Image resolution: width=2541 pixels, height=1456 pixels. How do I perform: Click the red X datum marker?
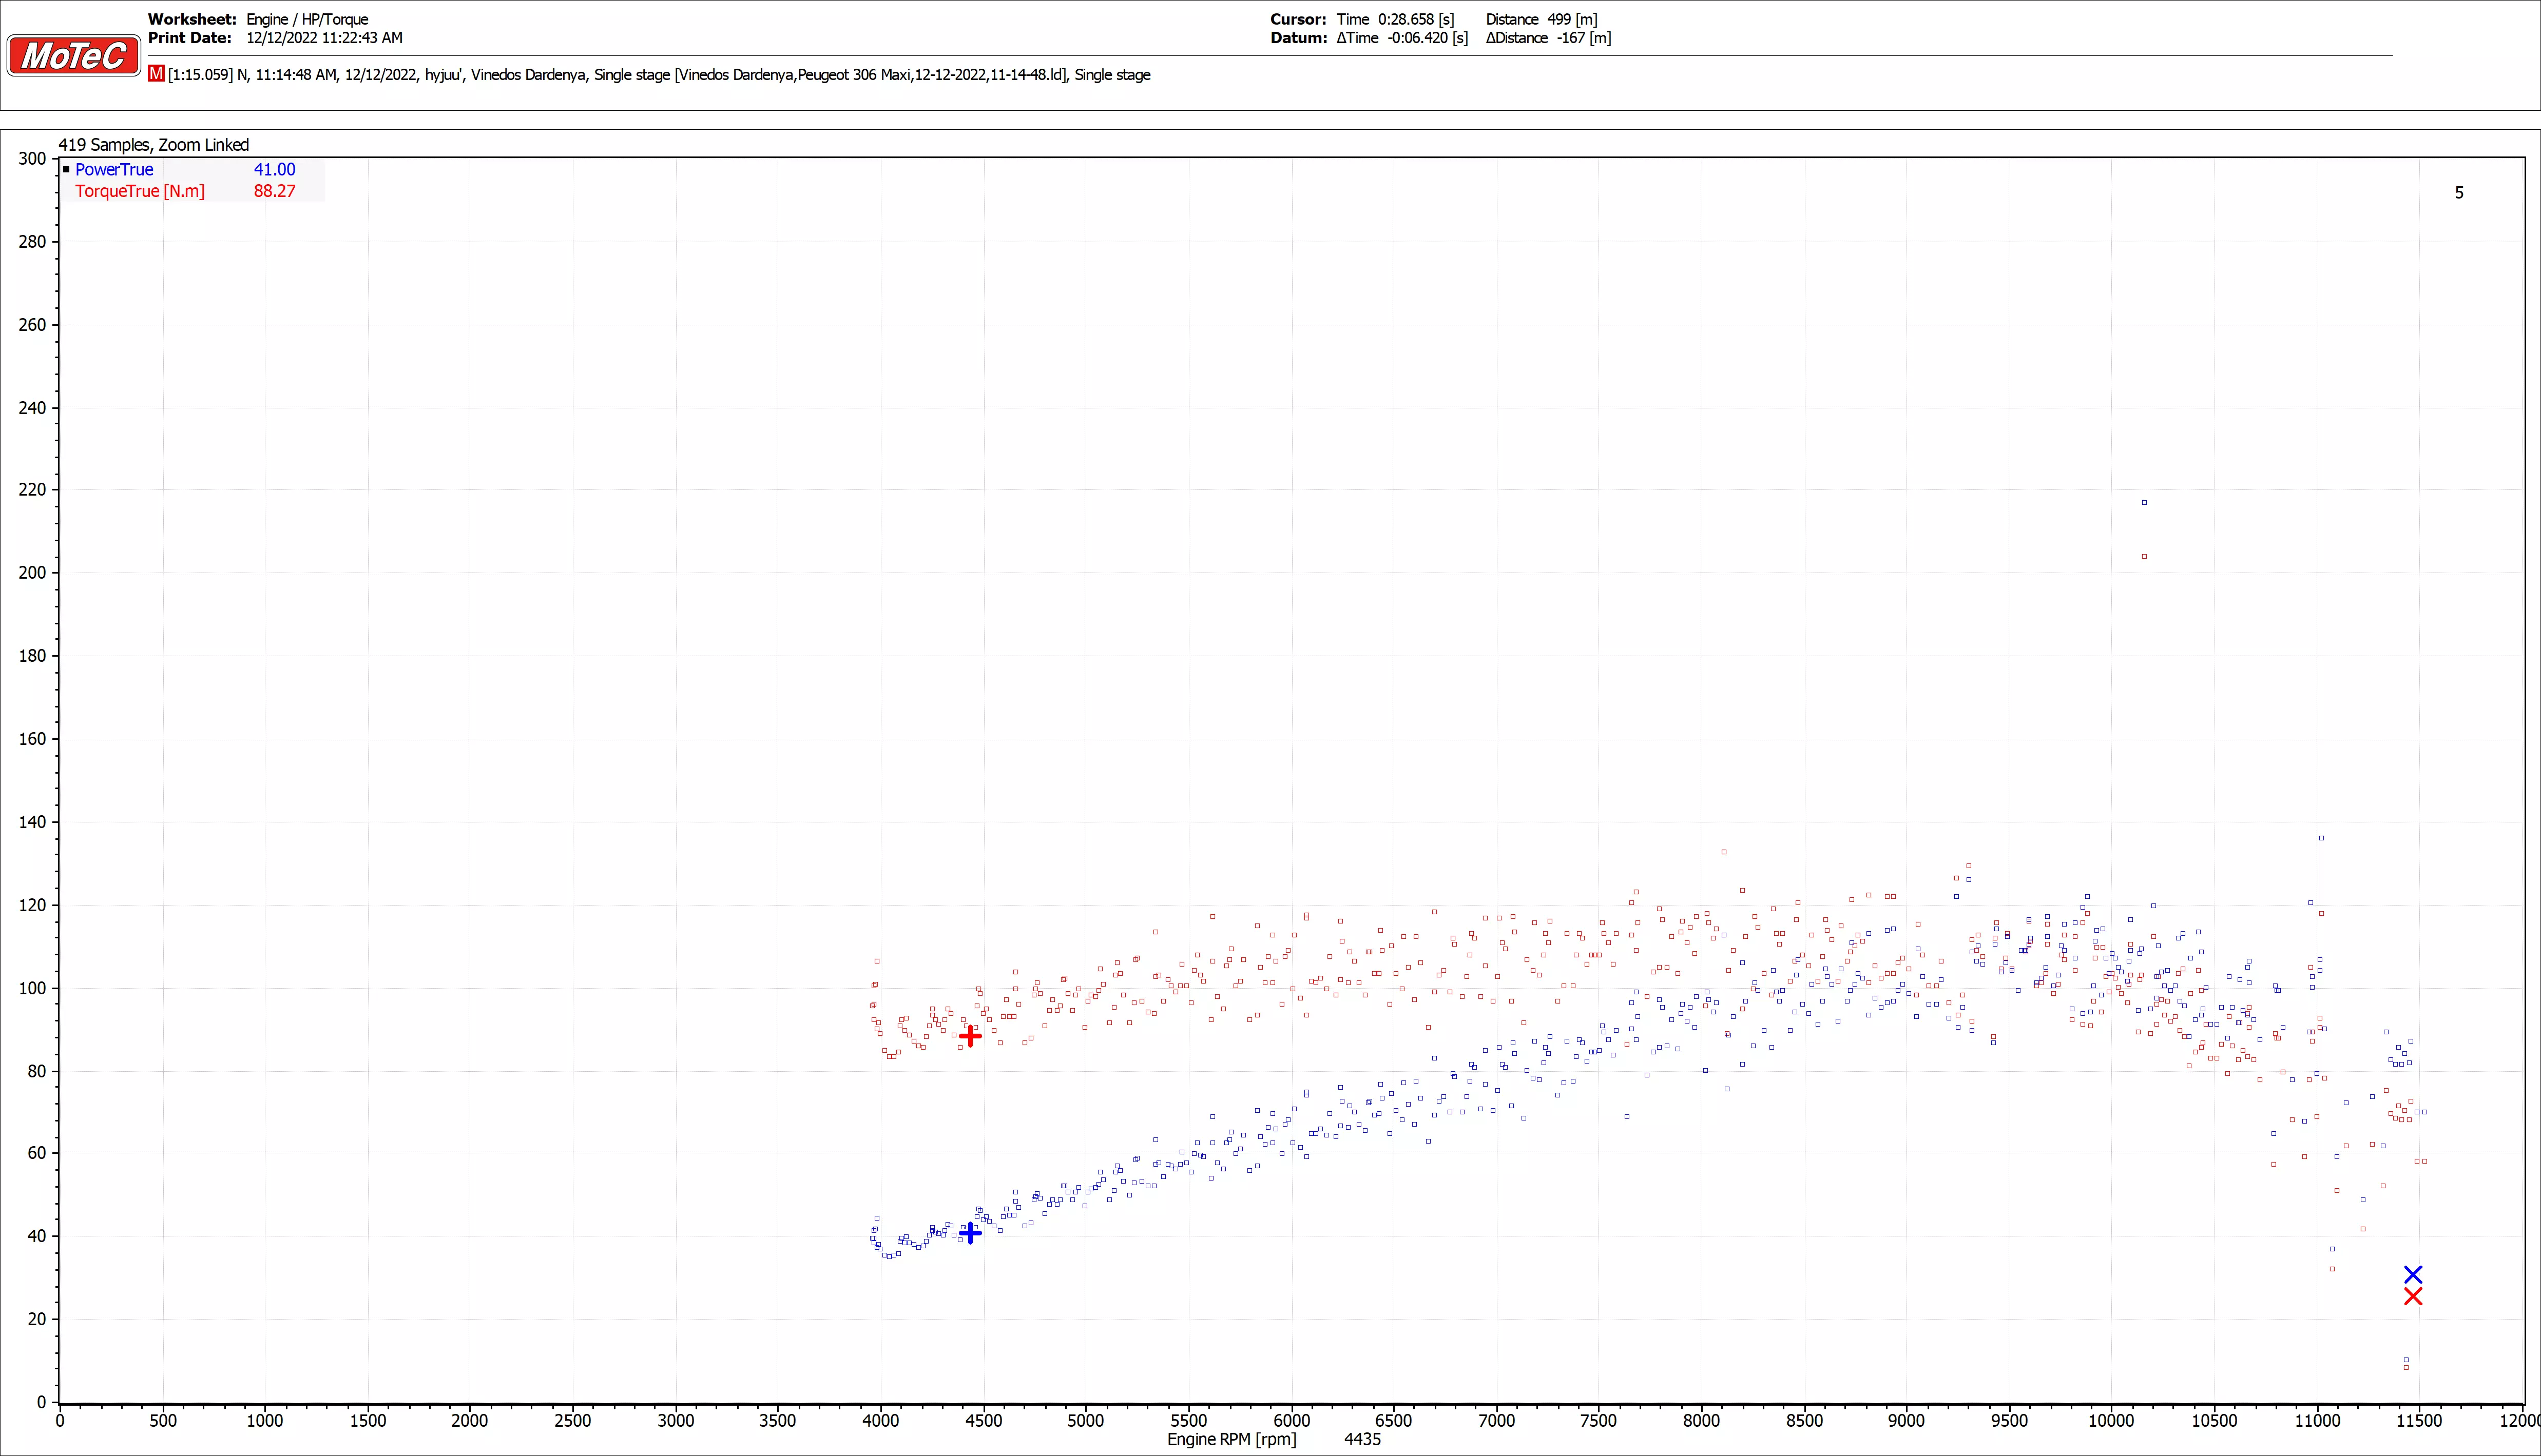pyautogui.click(x=2413, y=1296)
